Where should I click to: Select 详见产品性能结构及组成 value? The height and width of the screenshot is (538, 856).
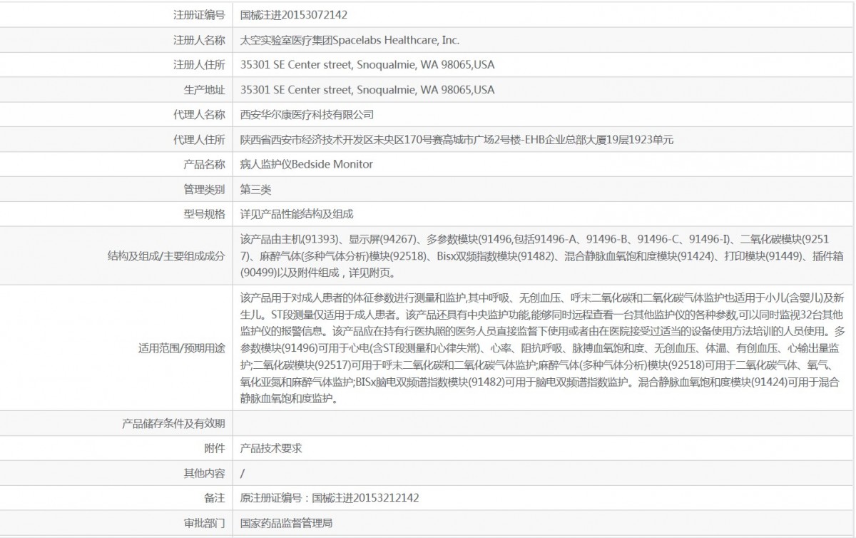tap(297, 213)
